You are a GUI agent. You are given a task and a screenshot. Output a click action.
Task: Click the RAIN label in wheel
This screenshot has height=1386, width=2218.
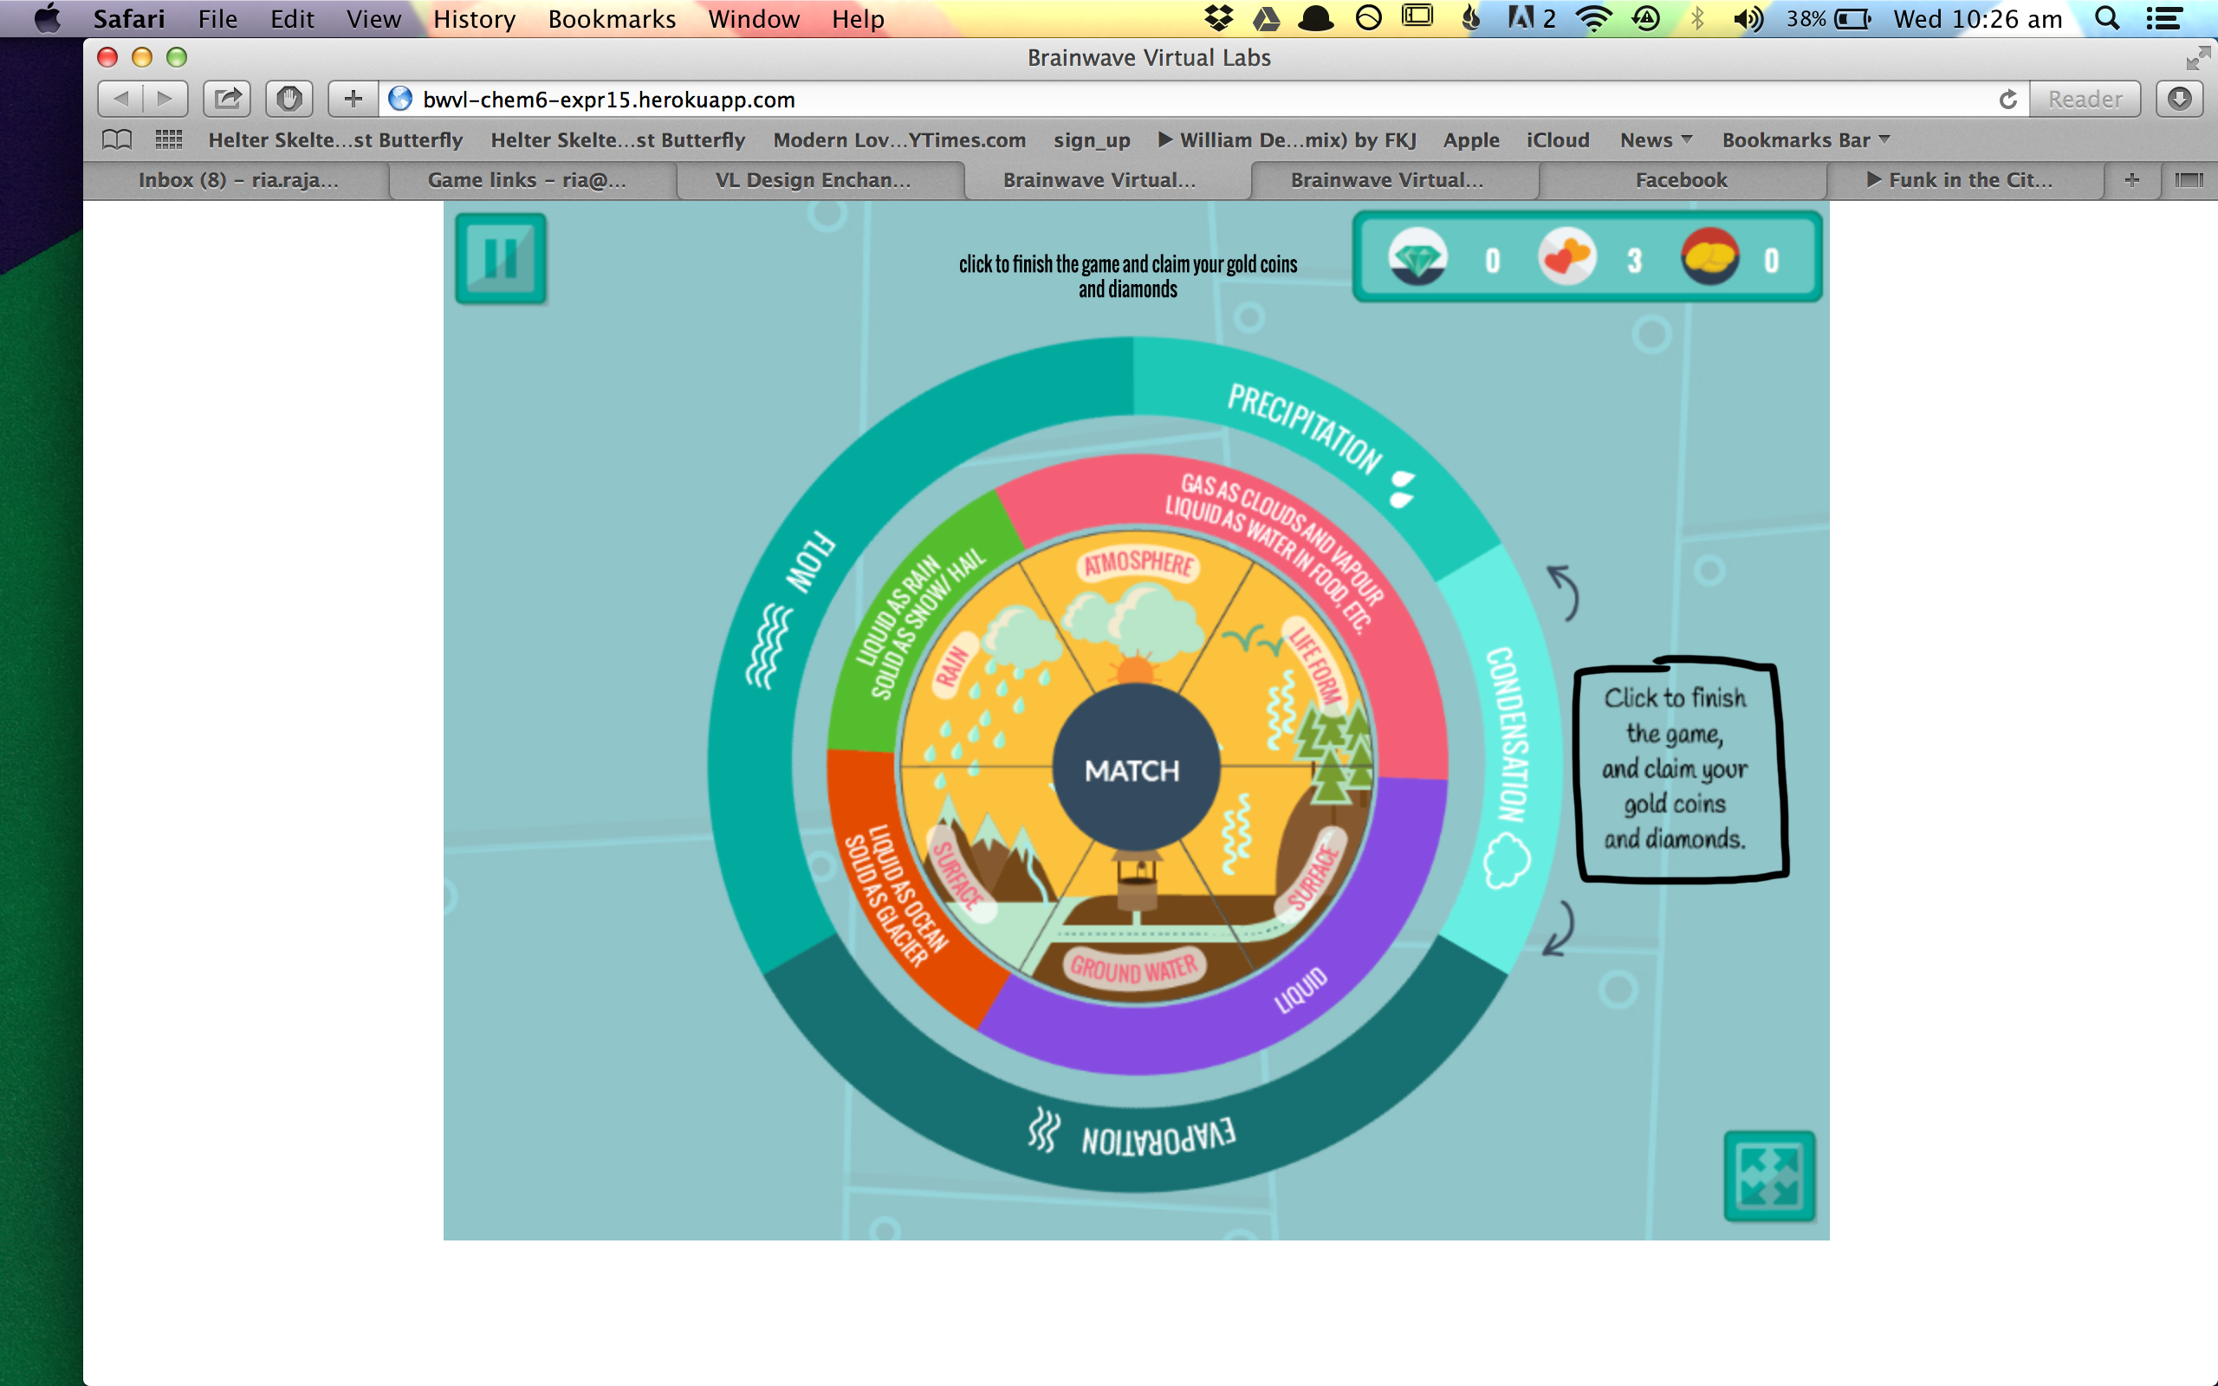[x=952, y=665]
